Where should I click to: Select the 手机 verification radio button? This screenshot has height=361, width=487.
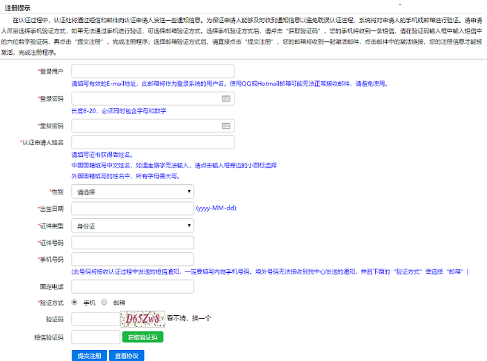(74, 302)
